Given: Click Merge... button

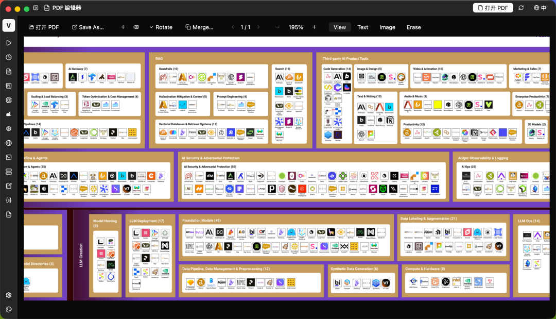Looking at the screenshot, I should (199, 27).
